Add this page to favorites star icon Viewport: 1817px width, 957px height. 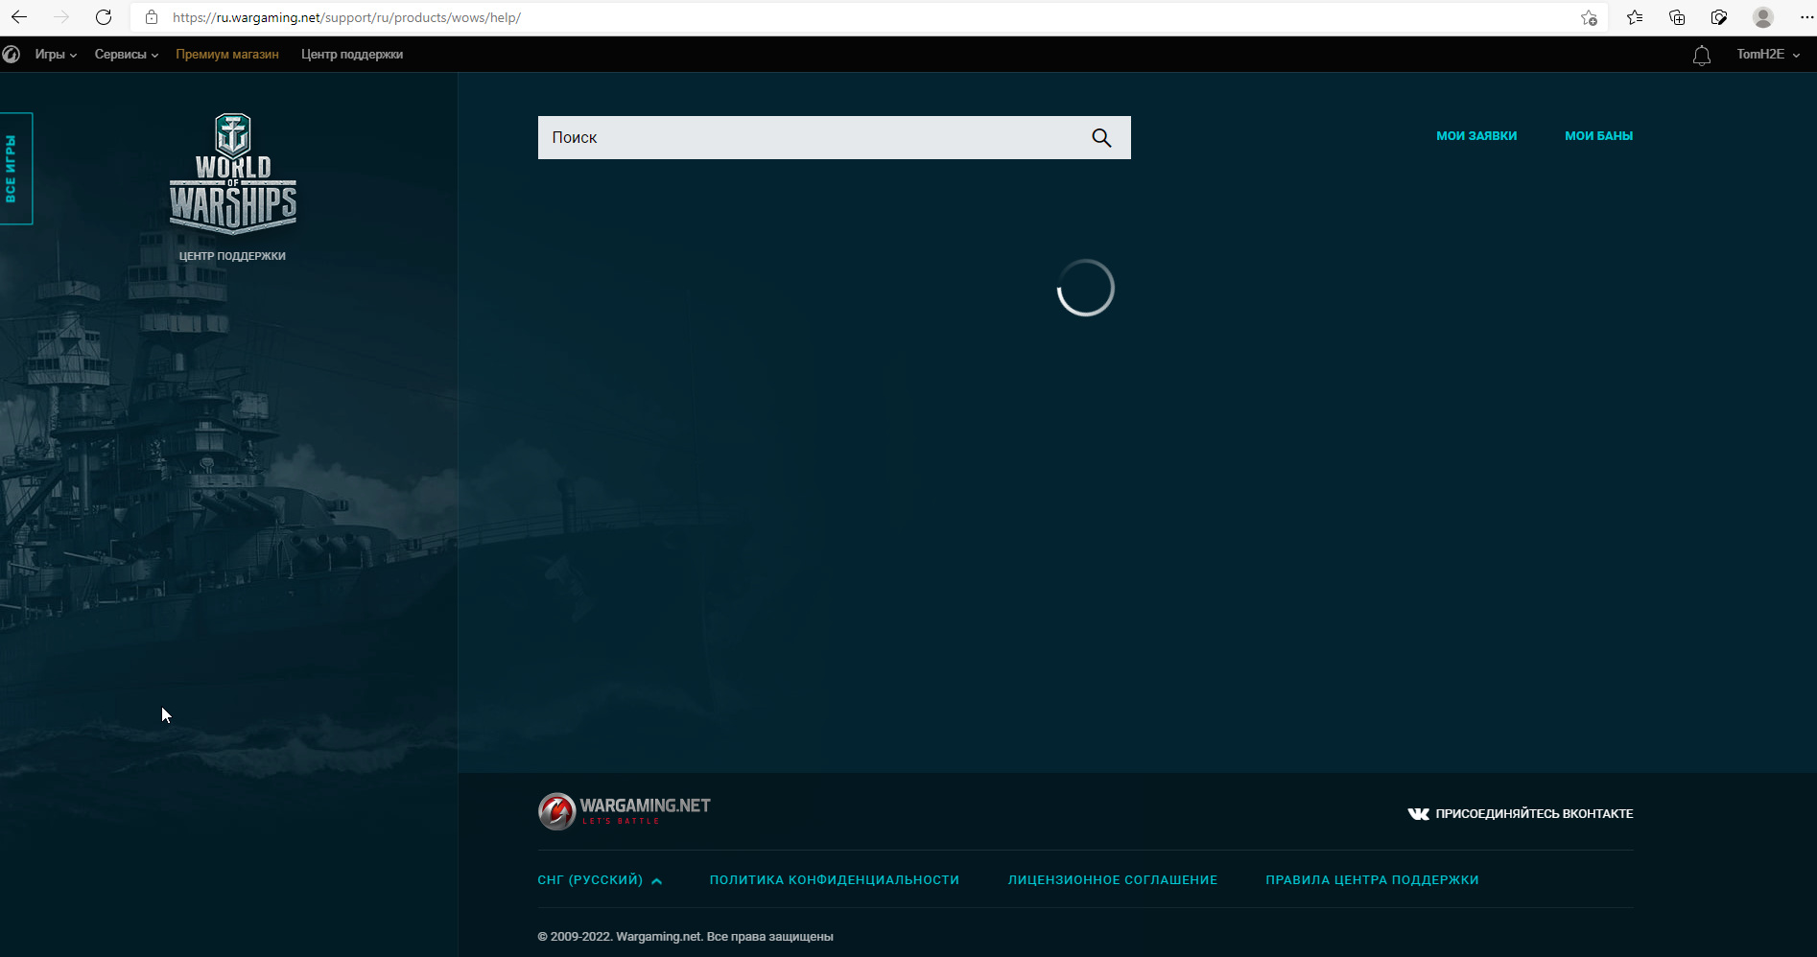click(1590, 17)
